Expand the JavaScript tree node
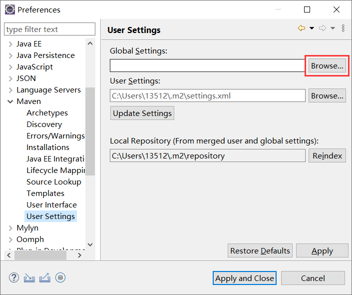 click(10, 67)
